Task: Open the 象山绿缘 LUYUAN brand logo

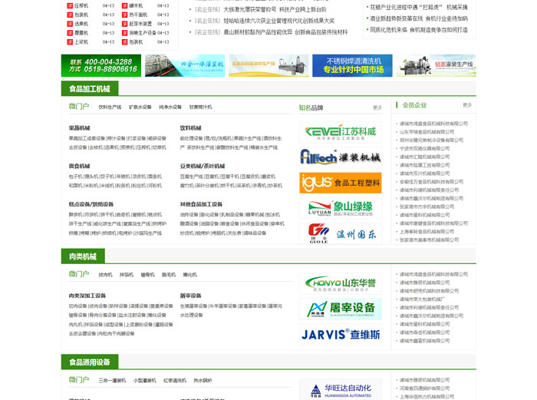Action: pos(340,208)
